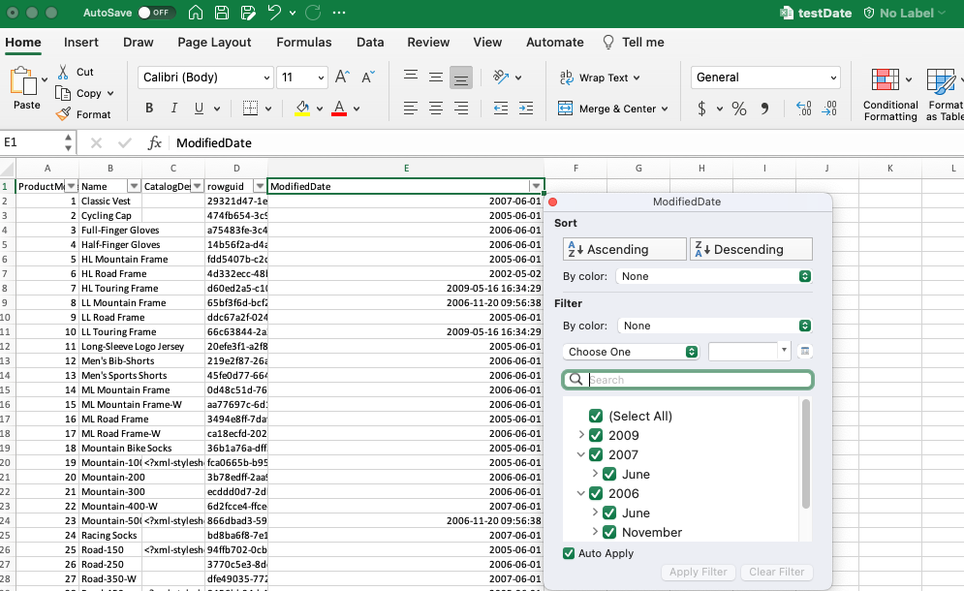This screenshot has height=591, width=964.
Task: Uncheck November under 2006
Action: pos(609,532)
